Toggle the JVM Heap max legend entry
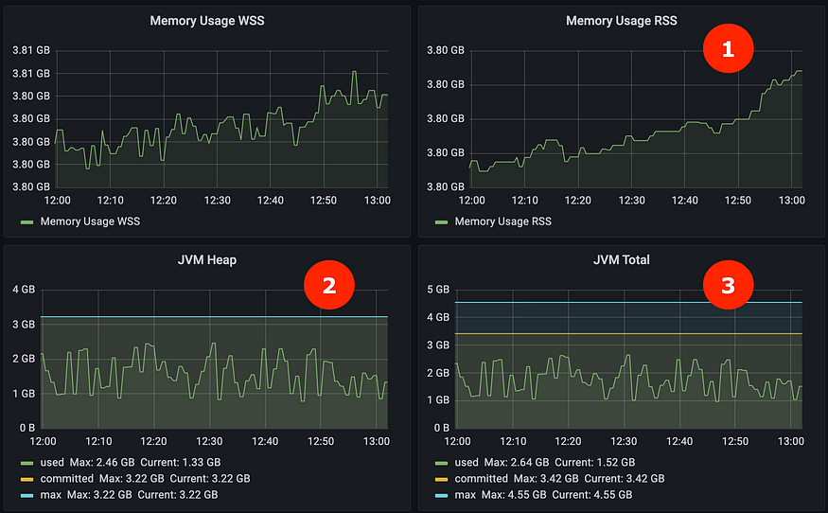 51,495
